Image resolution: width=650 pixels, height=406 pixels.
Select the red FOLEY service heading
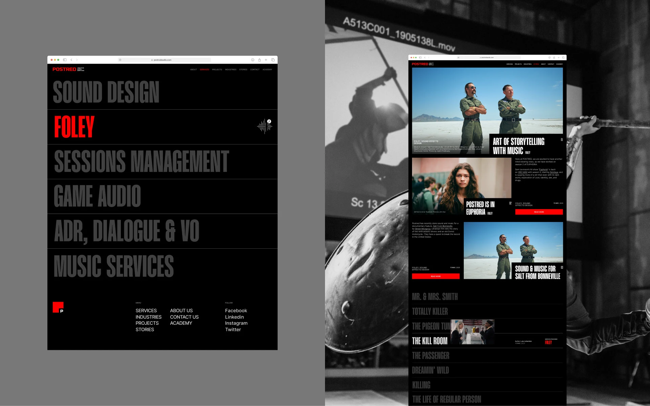pyautogui.click(x=74, y=127)
